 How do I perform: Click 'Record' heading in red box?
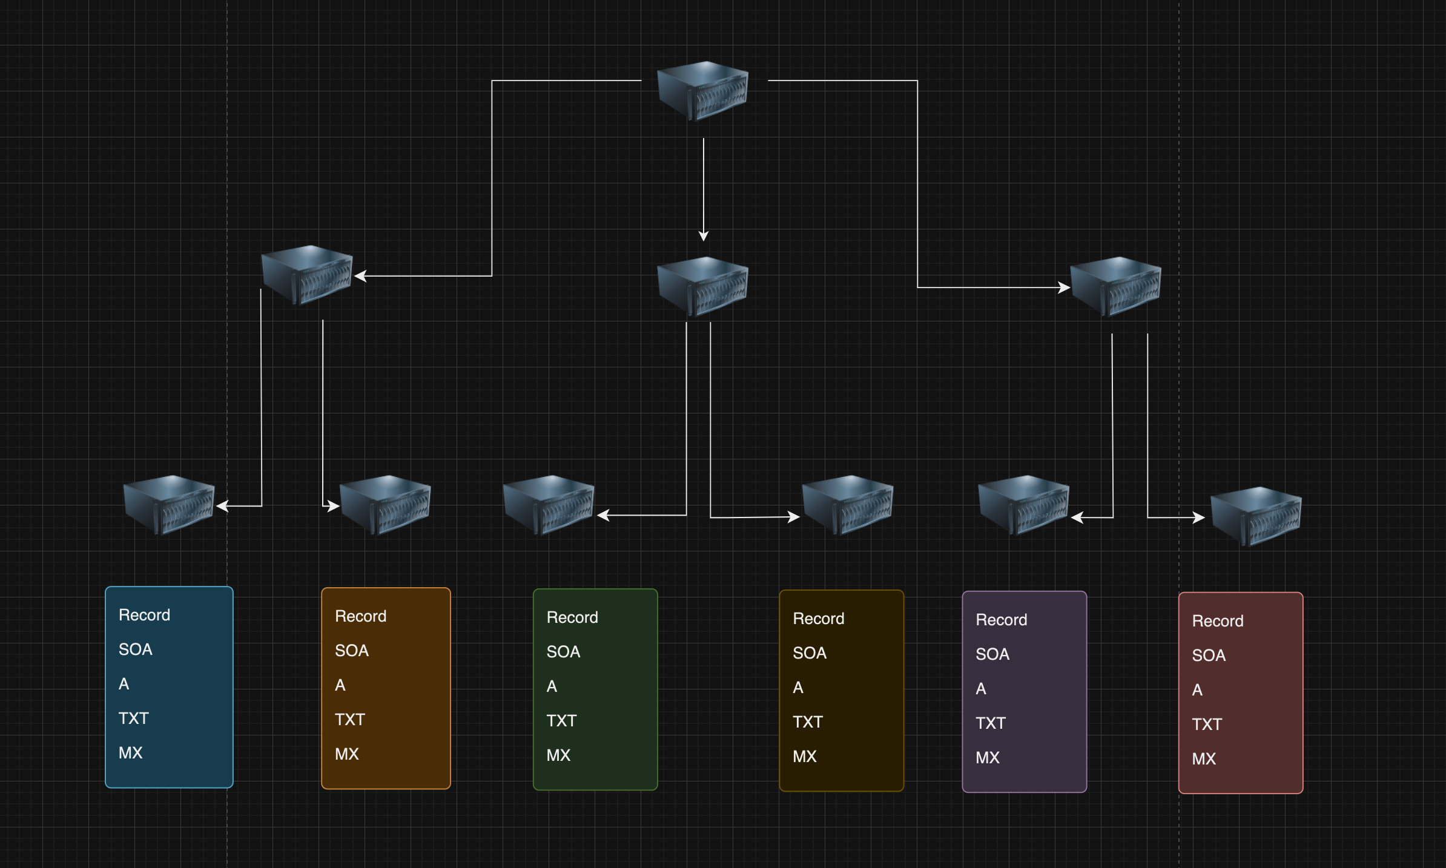[1218, 621]
